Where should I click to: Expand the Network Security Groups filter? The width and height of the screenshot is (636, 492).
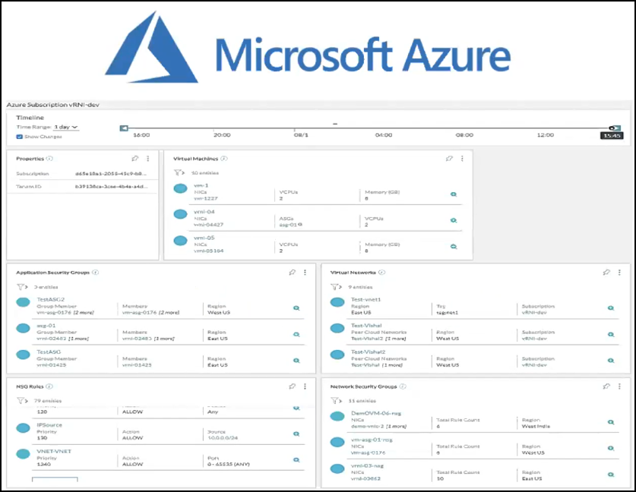pyautogui.click(x=337, y=401)
